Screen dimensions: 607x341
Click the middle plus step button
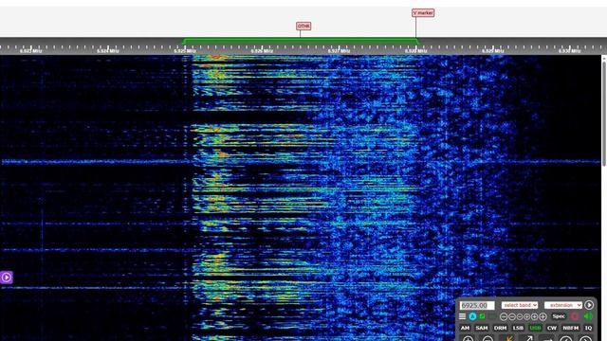(535, 316)
